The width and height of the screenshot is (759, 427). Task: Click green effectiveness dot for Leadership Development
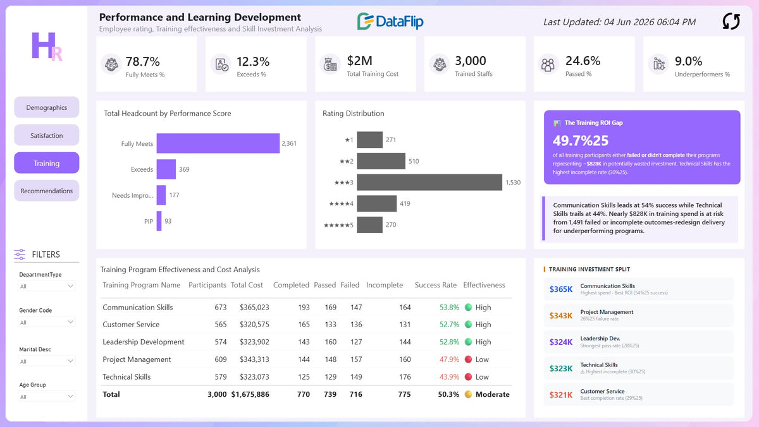pyautogui.click(x=468, y=342)
